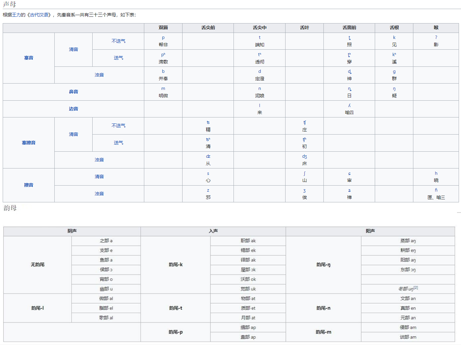Click the 阴声 column header
This screenshot has width=461, height=345.
[72, 231]
